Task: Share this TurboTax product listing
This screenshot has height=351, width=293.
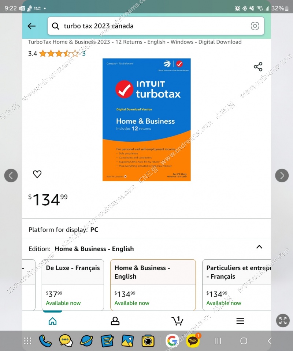Action: click(x=258, y=67)
